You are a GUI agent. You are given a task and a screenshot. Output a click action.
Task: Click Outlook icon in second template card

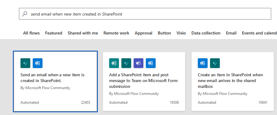coord(151,63)
